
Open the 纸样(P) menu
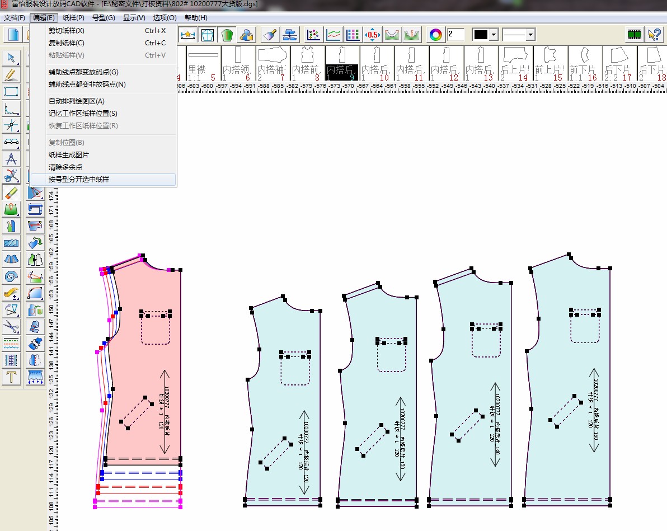(73, 18)
